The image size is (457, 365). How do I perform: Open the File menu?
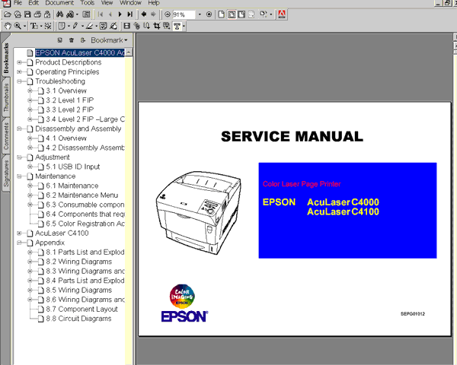[18, 3]
